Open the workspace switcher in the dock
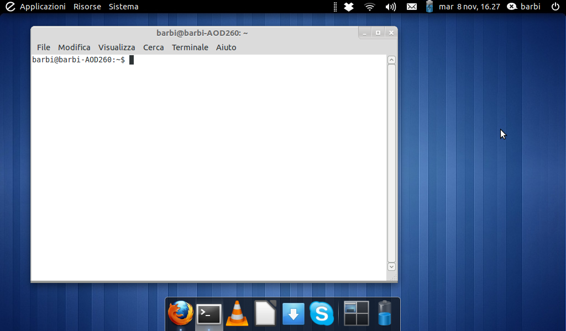566x331 pixels. pos(357,313)
